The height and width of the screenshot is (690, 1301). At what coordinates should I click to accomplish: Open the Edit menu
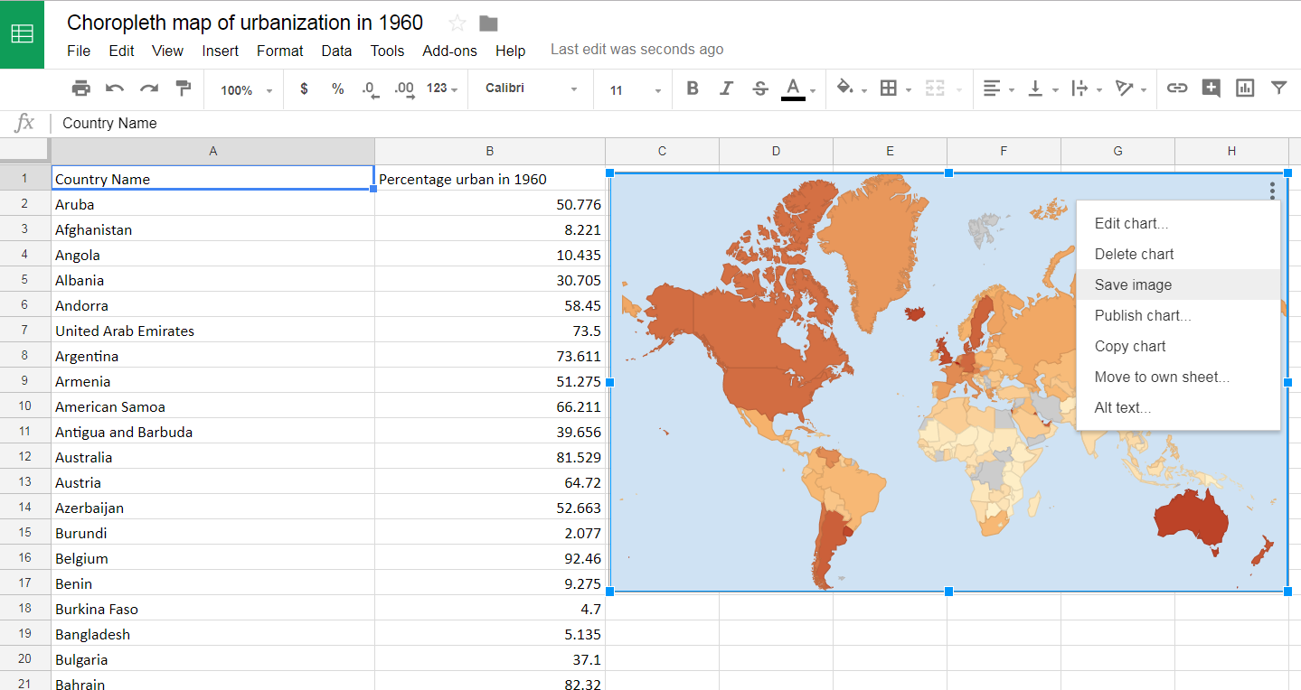click(121, 51)
